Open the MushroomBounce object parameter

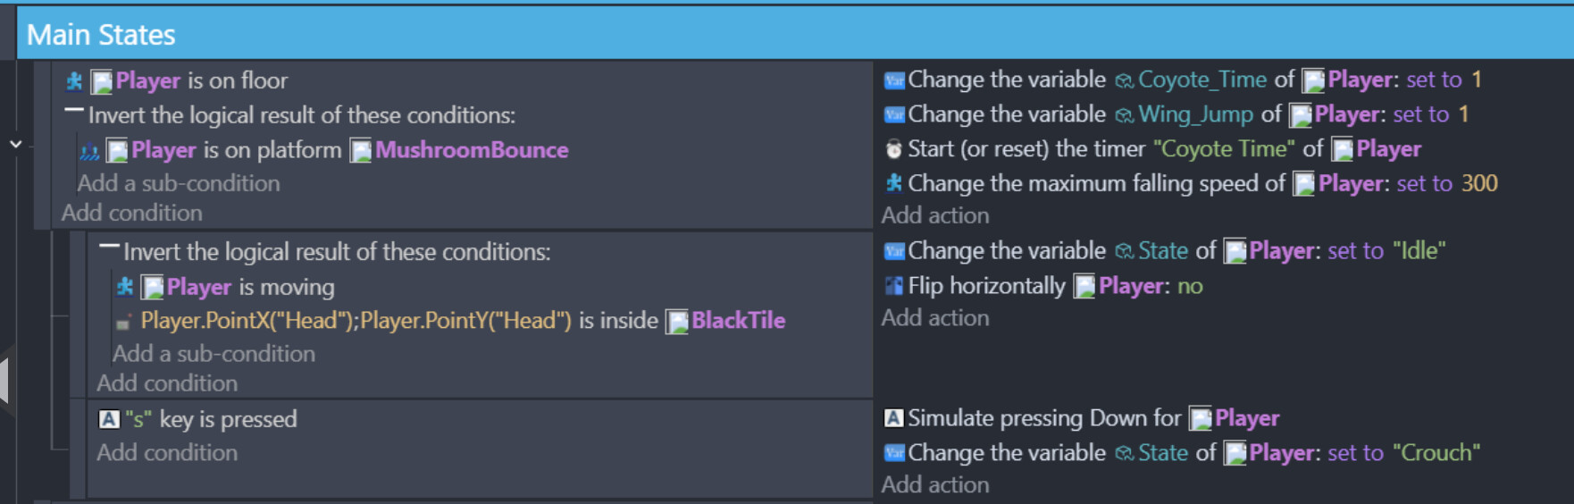(471, 150)
